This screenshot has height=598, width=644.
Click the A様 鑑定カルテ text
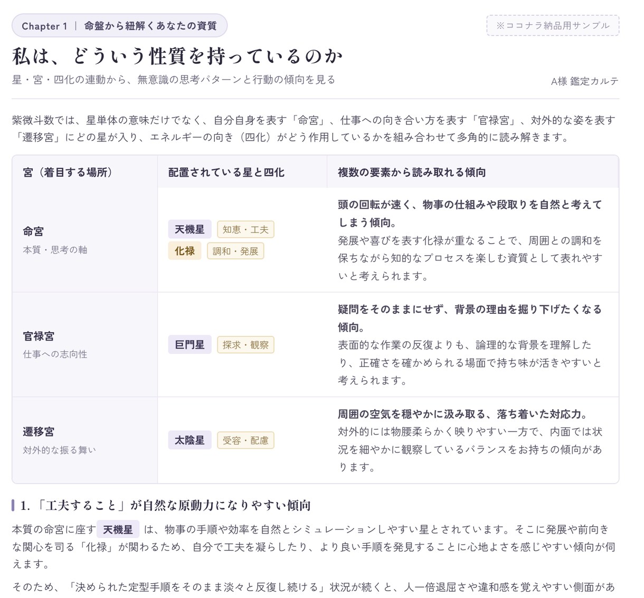[584, 81]
